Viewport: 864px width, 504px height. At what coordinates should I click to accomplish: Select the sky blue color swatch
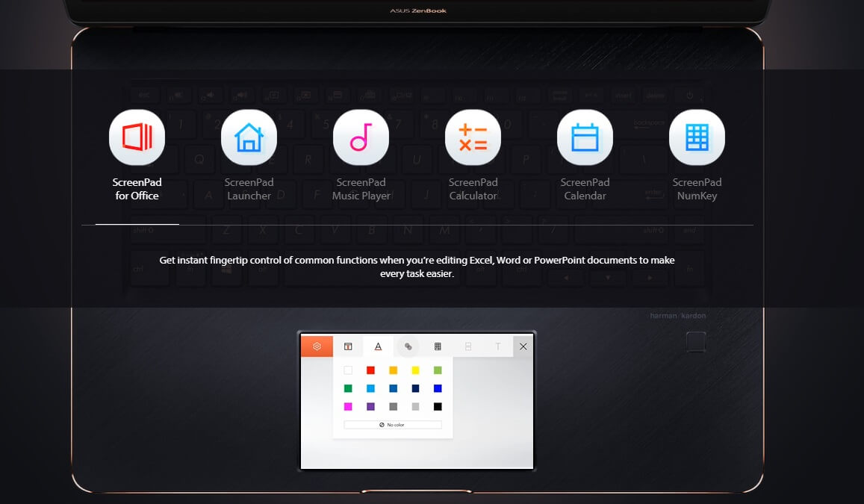pyautogui.click(x=370, y=388)
